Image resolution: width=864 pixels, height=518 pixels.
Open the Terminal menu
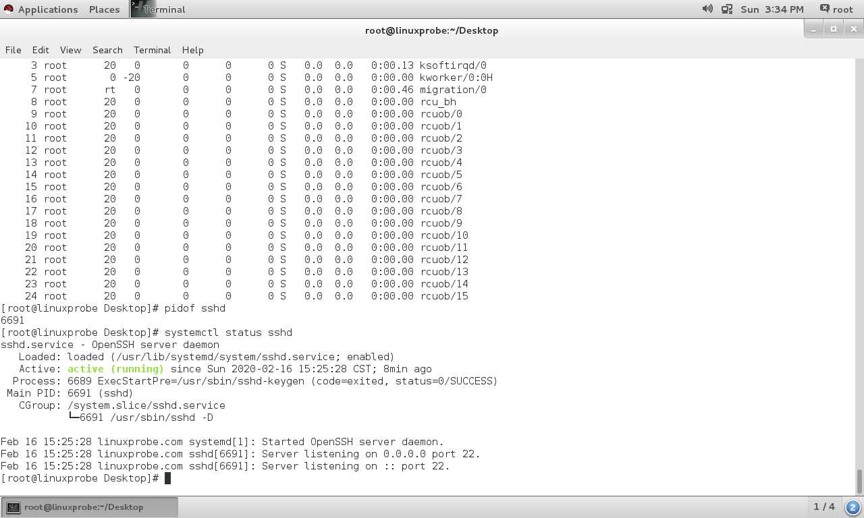(x=152, y=50)
